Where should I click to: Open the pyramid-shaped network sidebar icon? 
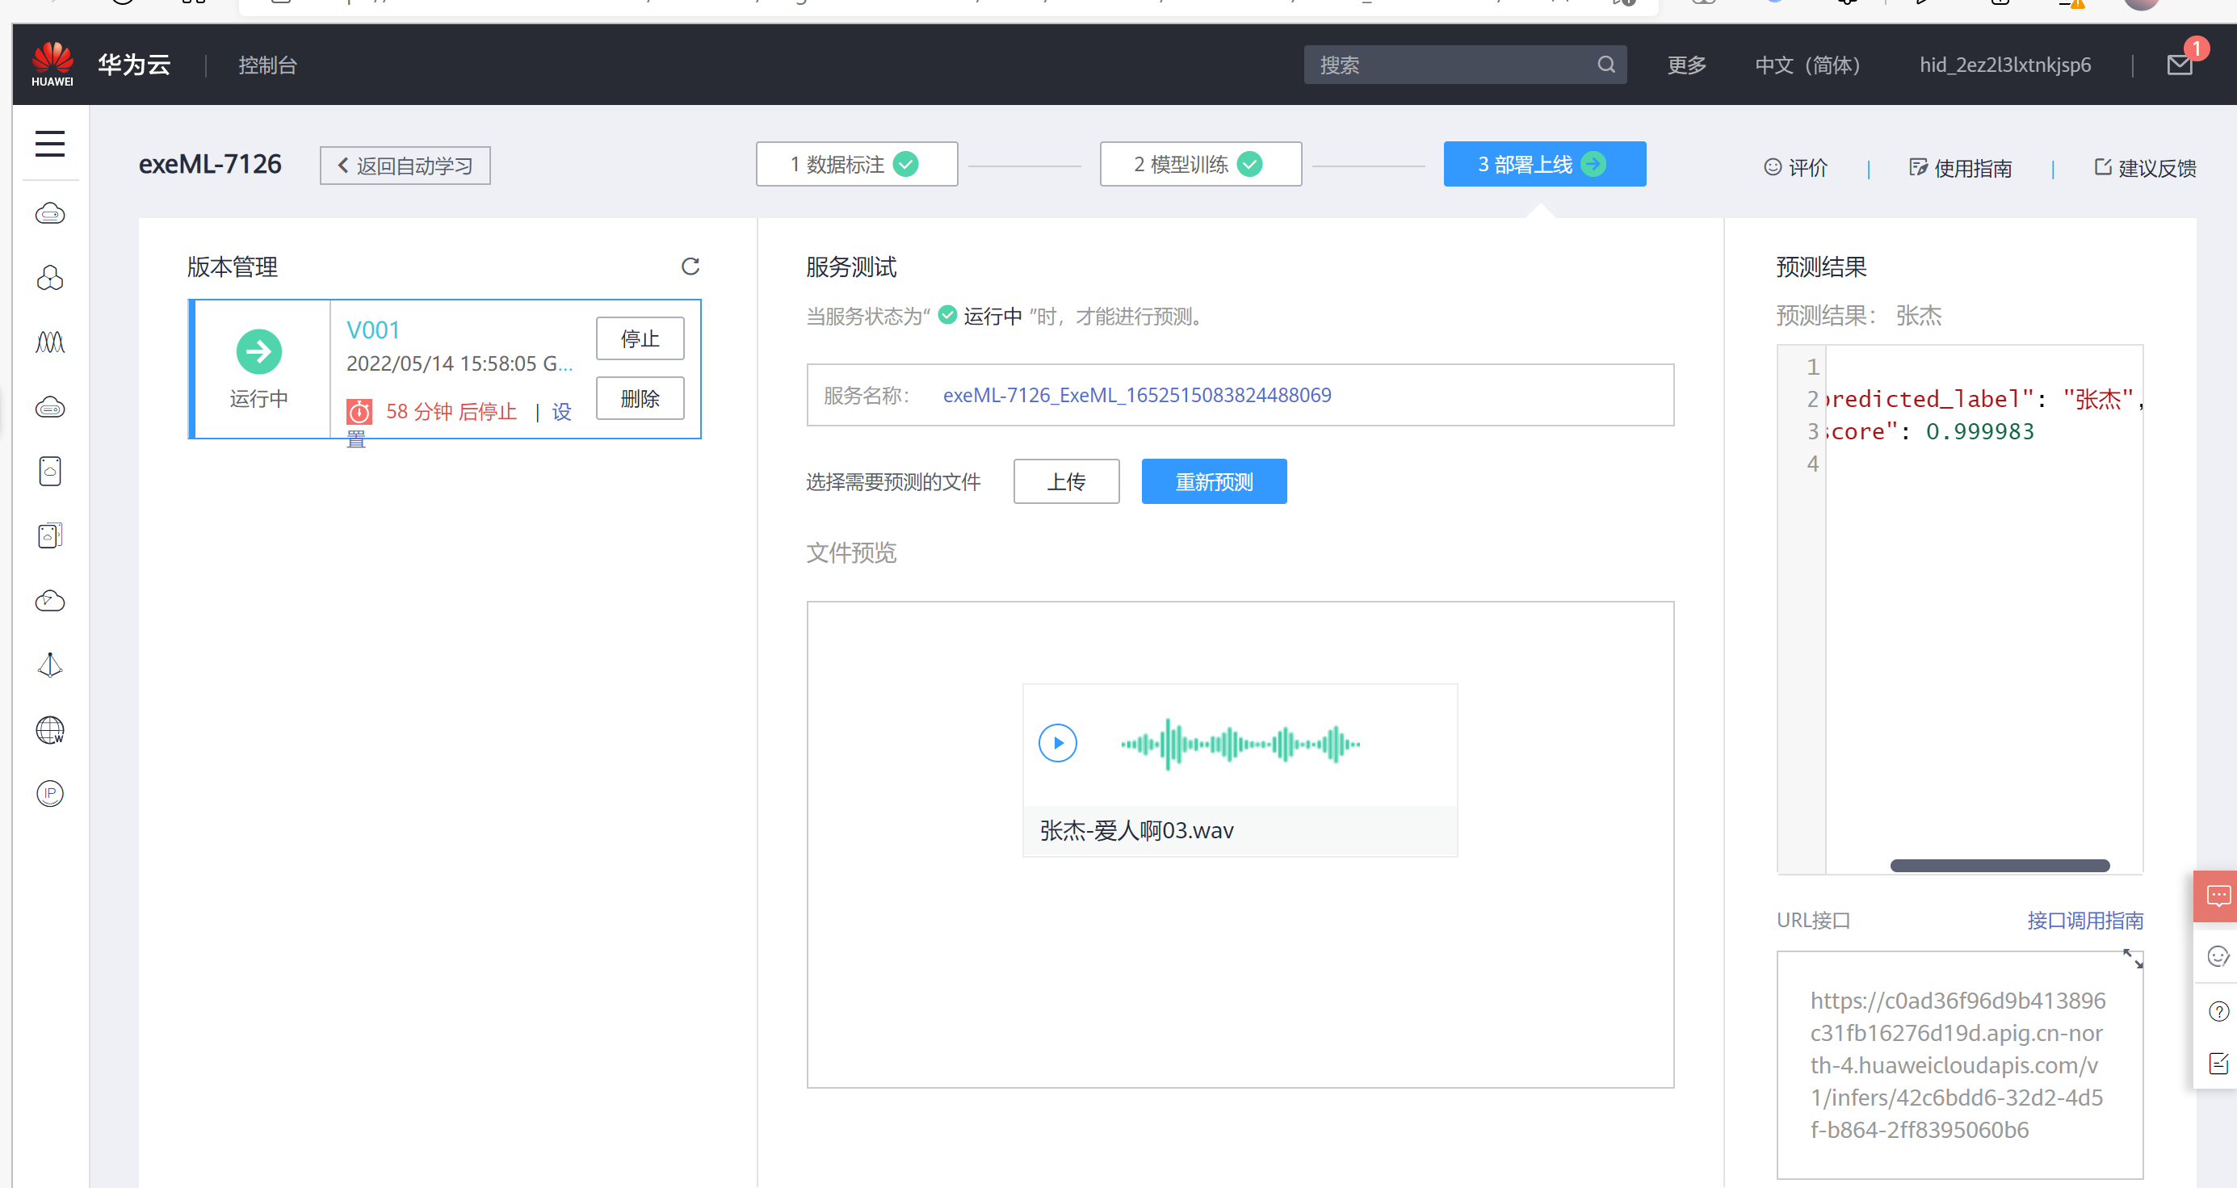(x=49, y=665)
